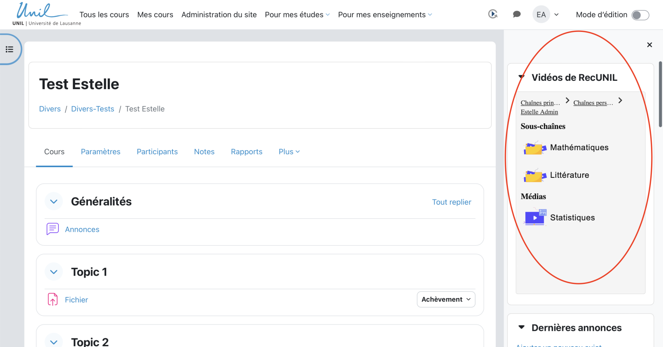The width and height of the screenshot is (663, 347).
Task: Open the Achèvement dropdown
Action: pos(446,299)
